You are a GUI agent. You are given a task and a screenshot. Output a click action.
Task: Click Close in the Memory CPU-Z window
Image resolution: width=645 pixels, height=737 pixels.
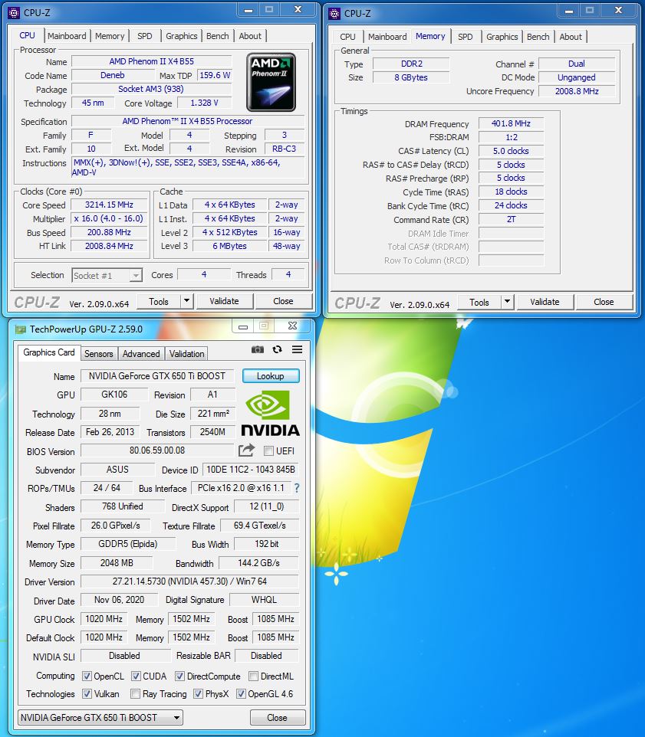[604, 302]
